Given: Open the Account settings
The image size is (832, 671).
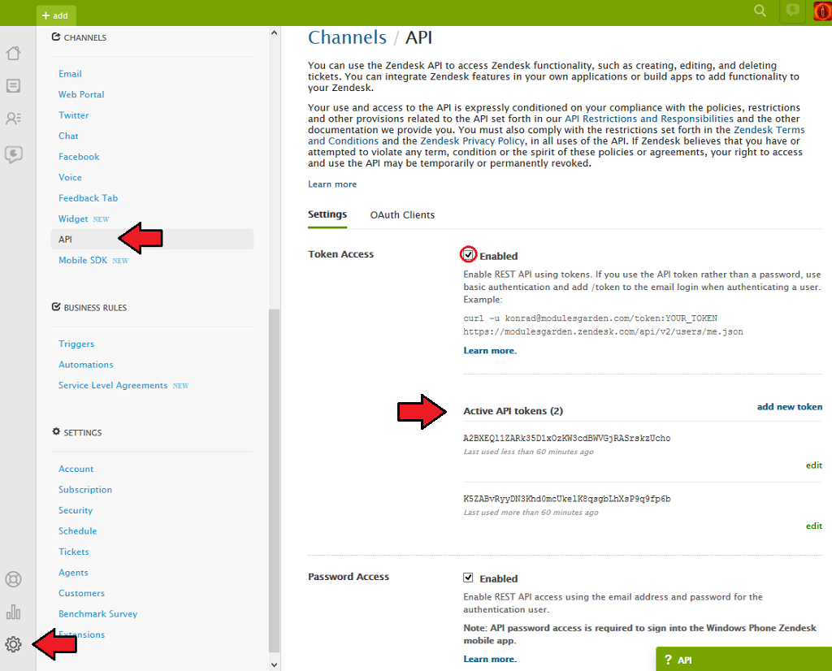Looking at the screenshot, I should coord(76,469).
